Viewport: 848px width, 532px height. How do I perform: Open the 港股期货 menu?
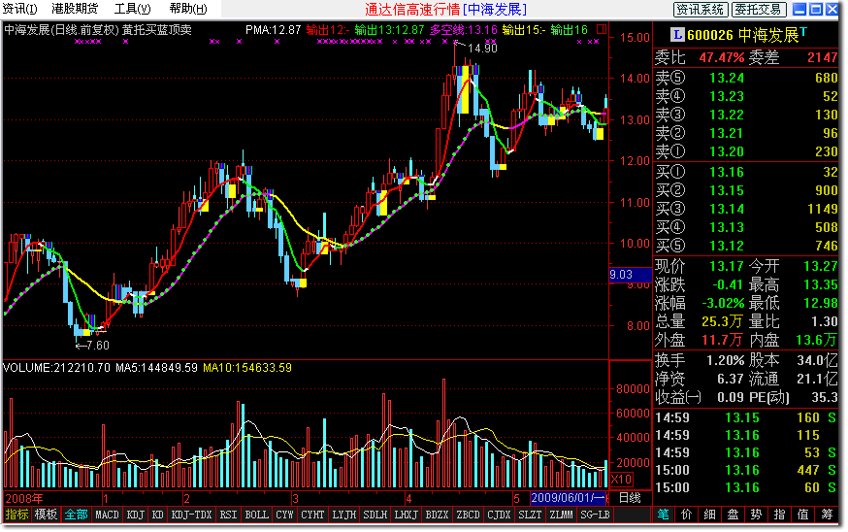pyautogui.click(x=75, y=9)
